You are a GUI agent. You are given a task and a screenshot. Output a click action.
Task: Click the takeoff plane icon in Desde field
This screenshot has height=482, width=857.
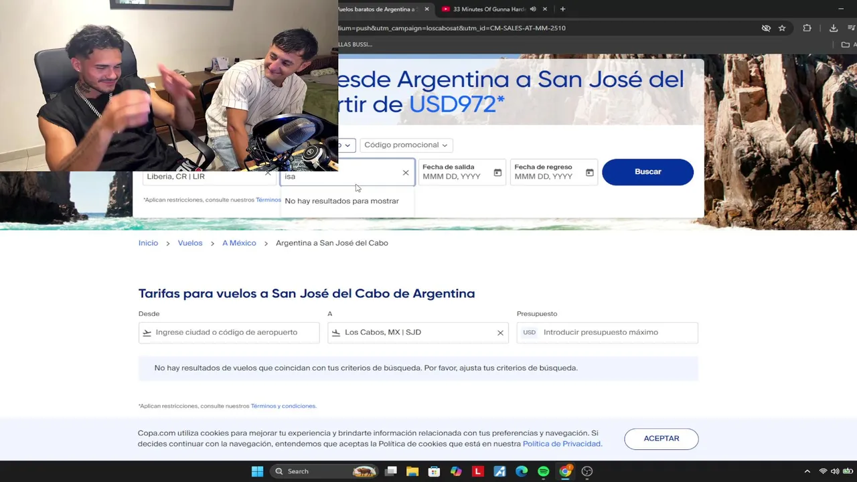pyautogui.click(x=147, y=333)
